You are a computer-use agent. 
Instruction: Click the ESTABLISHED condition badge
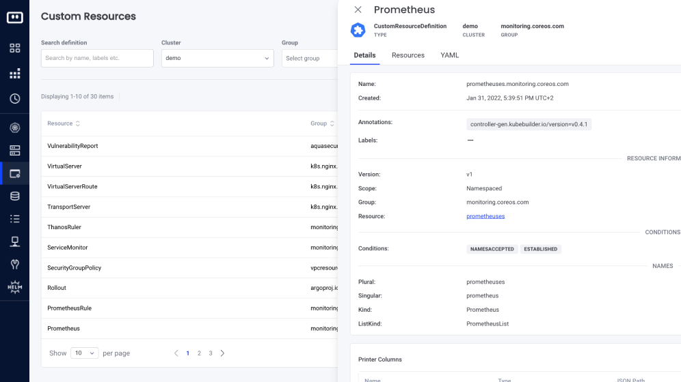[x=541, y=249]
